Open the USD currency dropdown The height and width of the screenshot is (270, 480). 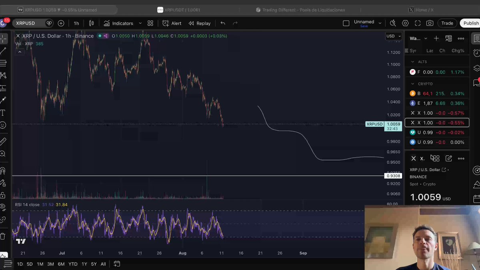(x=393, y=36)
